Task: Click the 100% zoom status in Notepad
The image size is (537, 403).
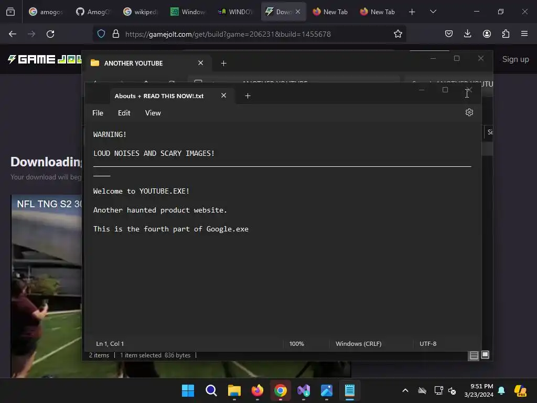Action: tap(297, 344)
